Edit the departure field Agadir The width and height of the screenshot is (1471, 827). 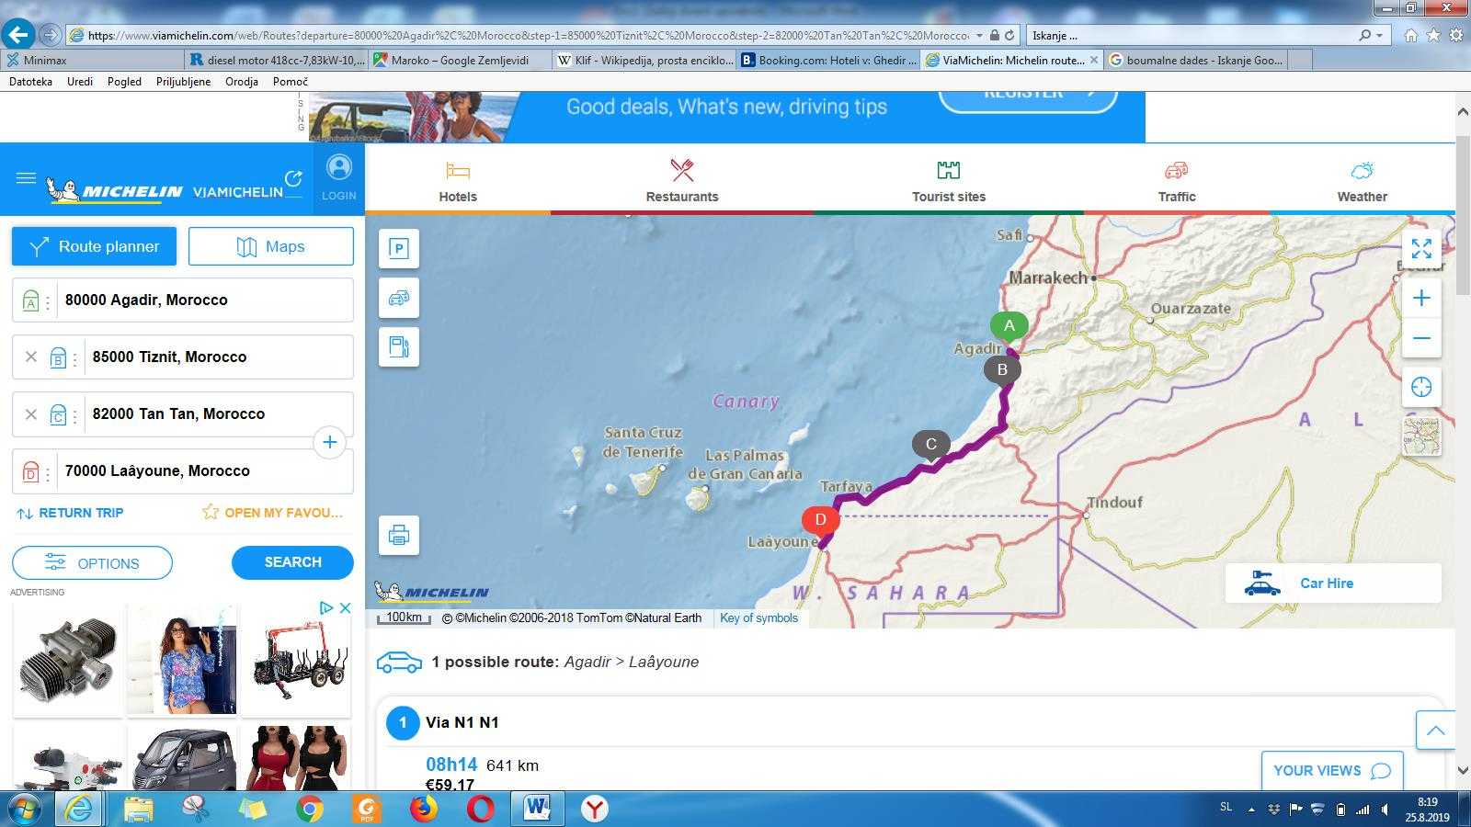pyautogui.click(x=204, y=300)
